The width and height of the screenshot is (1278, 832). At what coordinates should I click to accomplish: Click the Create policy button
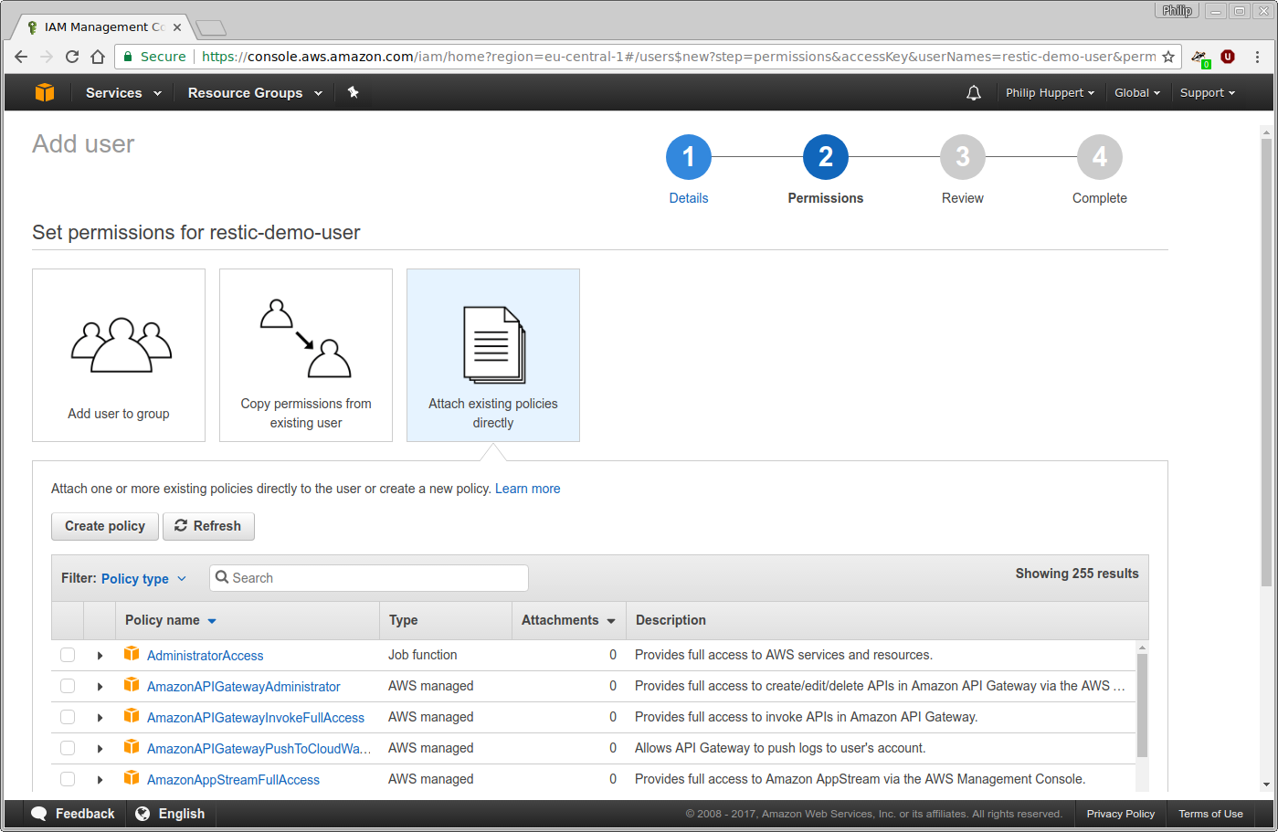point(105,526)
